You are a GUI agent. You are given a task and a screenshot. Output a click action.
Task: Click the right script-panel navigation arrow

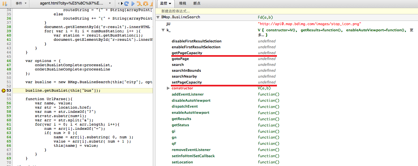[121, 4]
